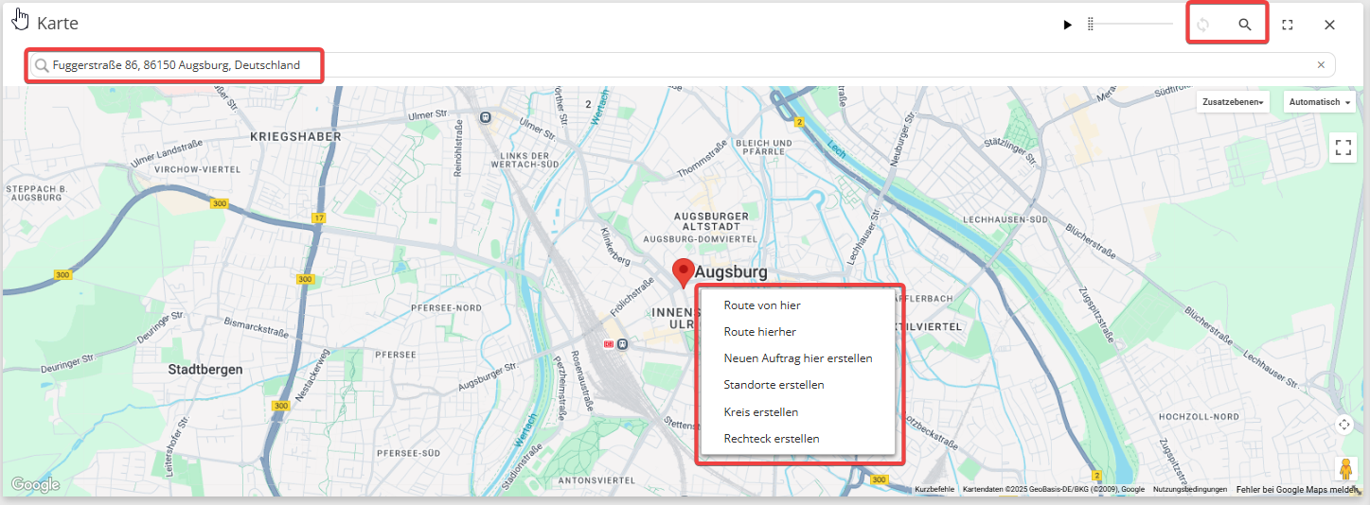The width and height of the screenshot is (1370, 505).
Task: Click the playback slider handle
Action: 1091,25
